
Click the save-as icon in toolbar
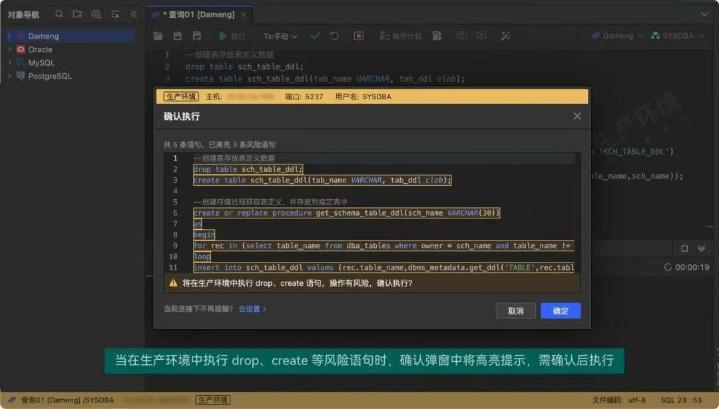pos(196,36)
